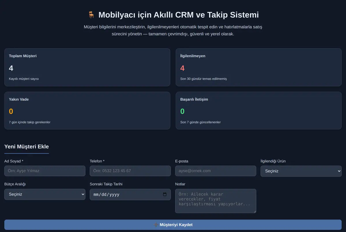Expand the Bütçe Aralığı dropdown

[x=45, y=194]
